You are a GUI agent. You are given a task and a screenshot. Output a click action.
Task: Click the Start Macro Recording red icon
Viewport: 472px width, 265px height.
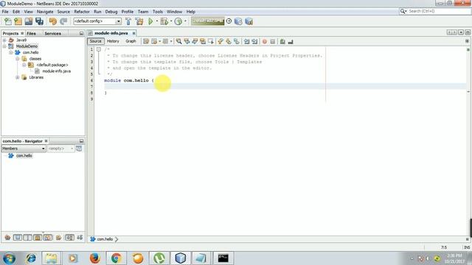click(x=265, y=41)
